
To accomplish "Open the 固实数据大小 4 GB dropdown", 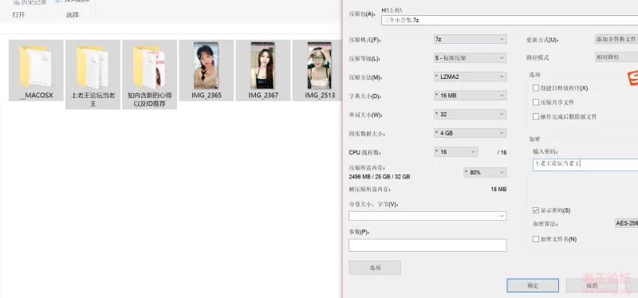I will [470, 133].
